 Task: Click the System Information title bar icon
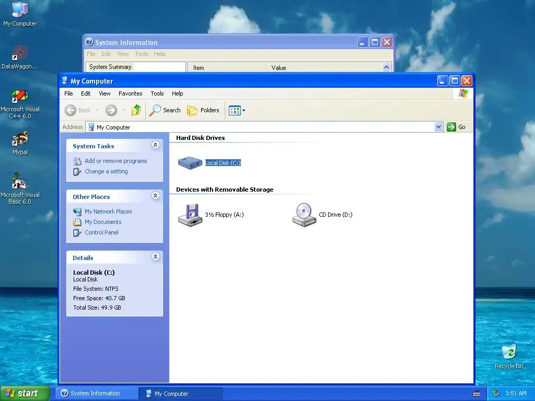[89, 42]
